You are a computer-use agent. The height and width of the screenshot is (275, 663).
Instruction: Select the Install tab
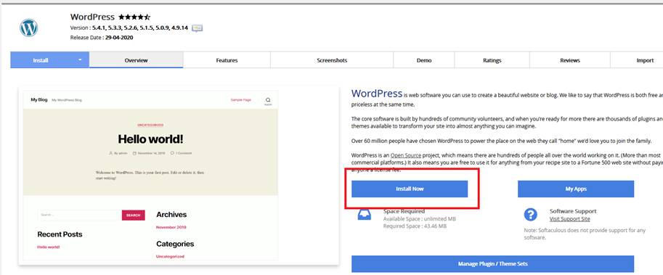pyautogui.click(x=41, y=60)
